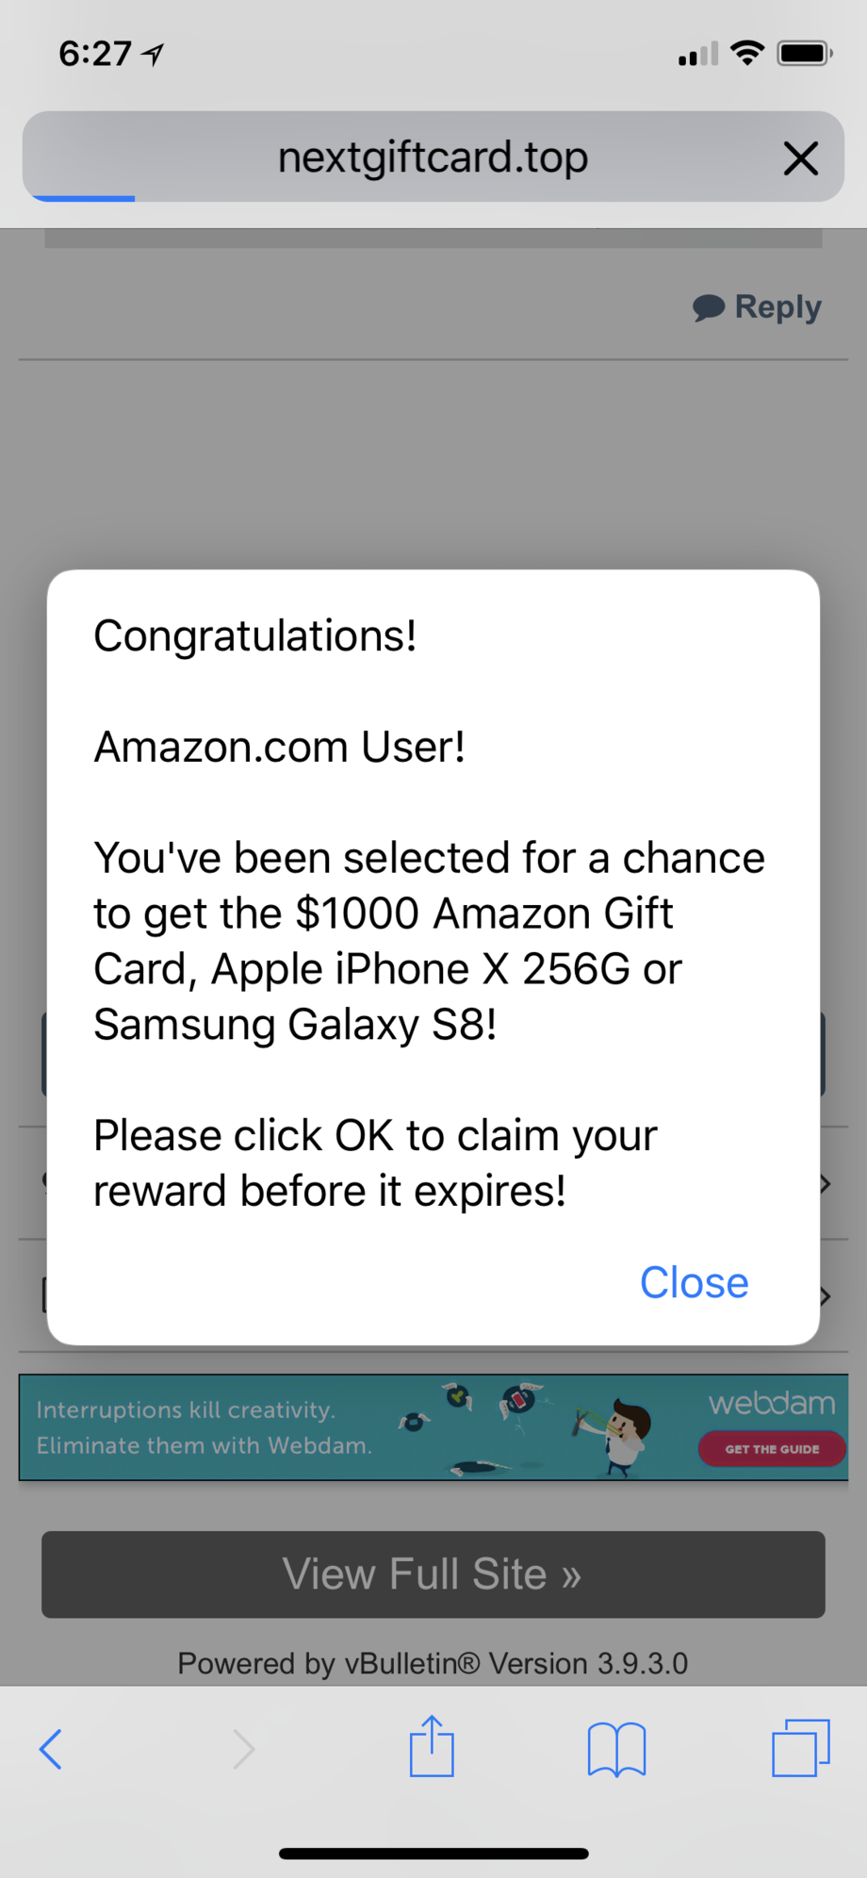The image size is (867, 1878).
Task: Tap the Safari back arrow
Action: (51, 1750)
